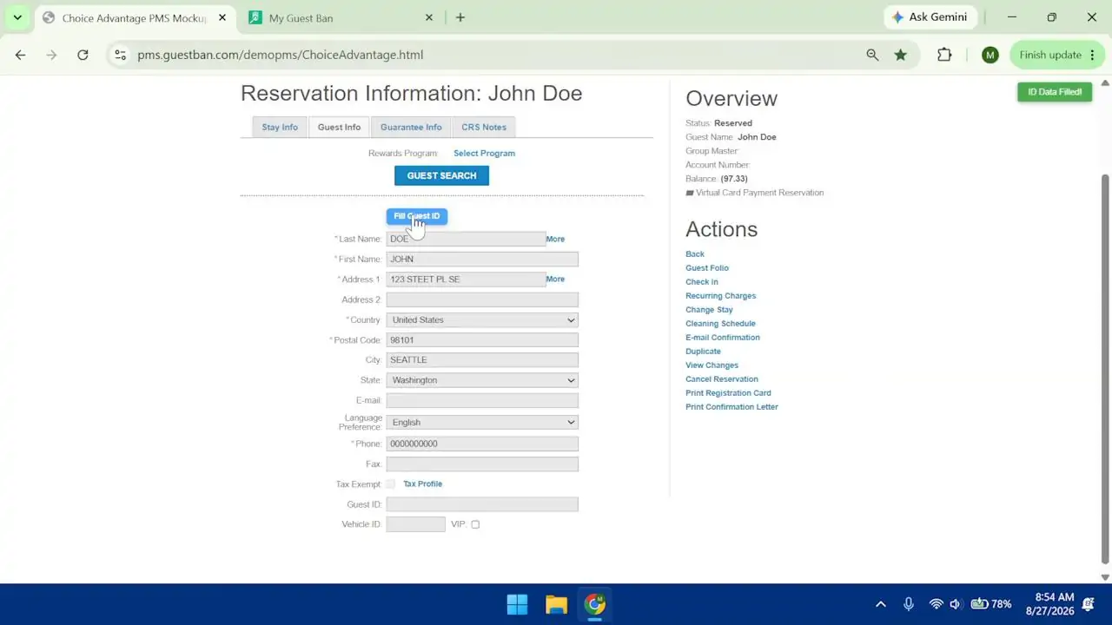Click the Postal Code field
1112x625 pixels.
(x=482, y=340)
